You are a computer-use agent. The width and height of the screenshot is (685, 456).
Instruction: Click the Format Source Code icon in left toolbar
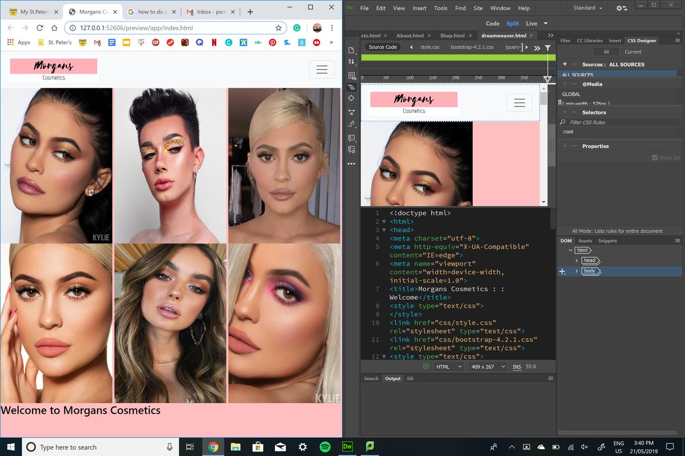pyautogui.click(x=351, y=124)
